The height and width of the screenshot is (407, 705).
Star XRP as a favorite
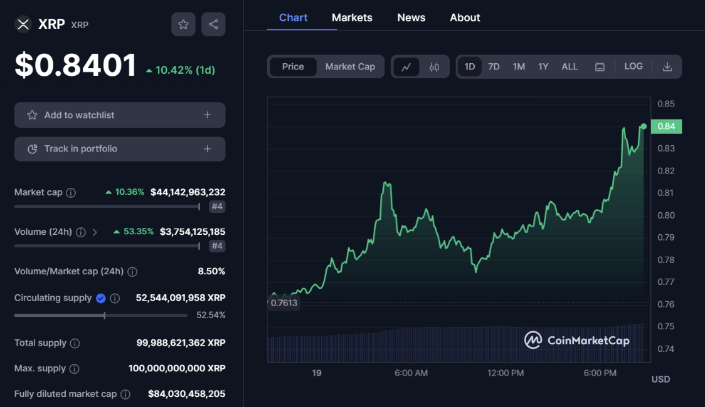pos(183,24)
